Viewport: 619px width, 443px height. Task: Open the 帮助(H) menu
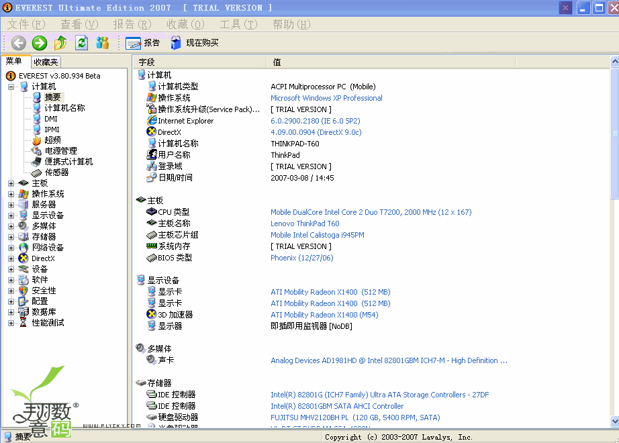coord(292,24)
